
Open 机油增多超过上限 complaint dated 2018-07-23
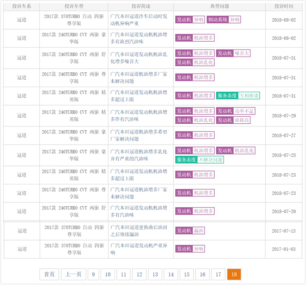click(x=139, y=175)
